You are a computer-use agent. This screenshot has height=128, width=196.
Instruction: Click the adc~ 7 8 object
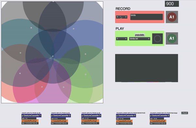[29, 119]
